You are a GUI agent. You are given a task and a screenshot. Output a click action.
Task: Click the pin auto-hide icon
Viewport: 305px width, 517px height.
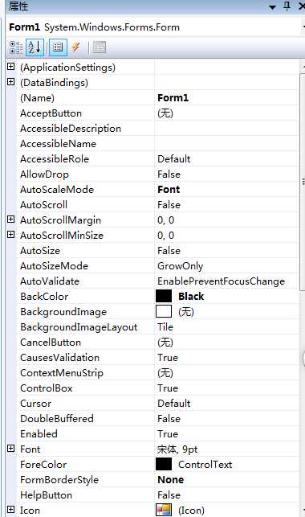(287, 6)
